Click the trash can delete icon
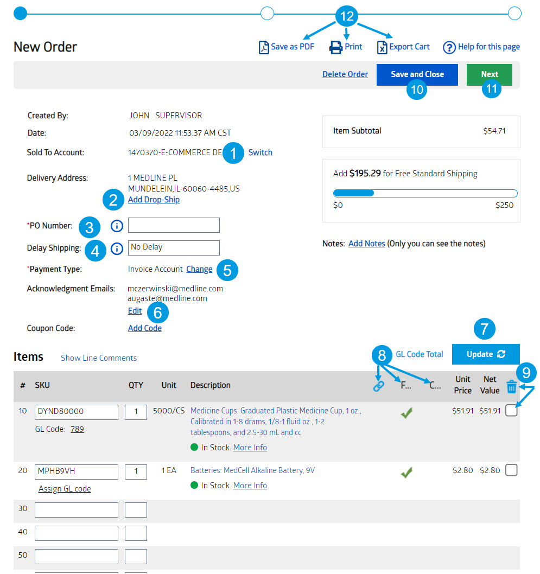 [511, 386]
